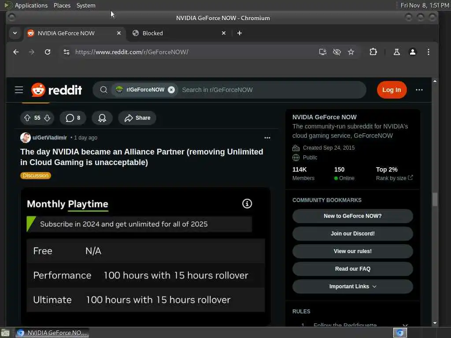Image resolution: width=451 pixels, height=338 pixels.
Task: Switch to the NVIDIA GeForce NOW tab
Action: click(x=74, y=33)
